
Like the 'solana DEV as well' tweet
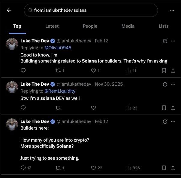click(x=93, y=108)
